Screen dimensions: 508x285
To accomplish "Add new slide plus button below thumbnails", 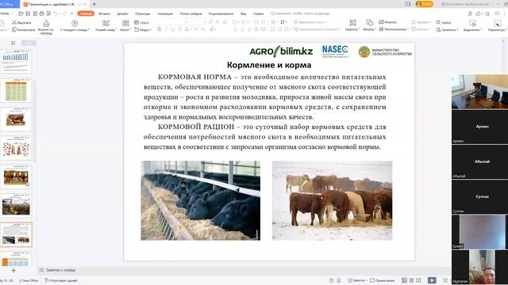I will pos(13,270).
